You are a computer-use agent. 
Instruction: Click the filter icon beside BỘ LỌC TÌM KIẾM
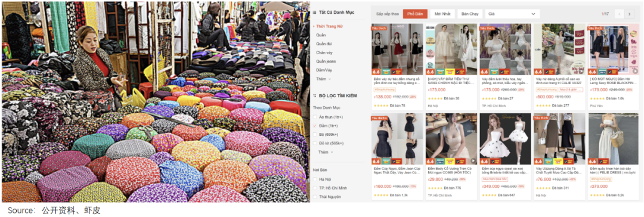[x=314, y=96]
